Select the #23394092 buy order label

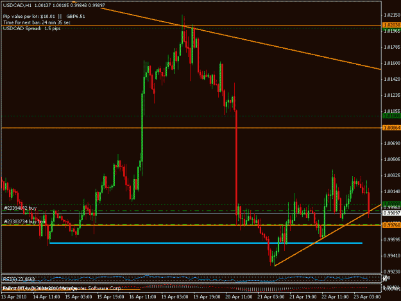click(x=20, y=208)
